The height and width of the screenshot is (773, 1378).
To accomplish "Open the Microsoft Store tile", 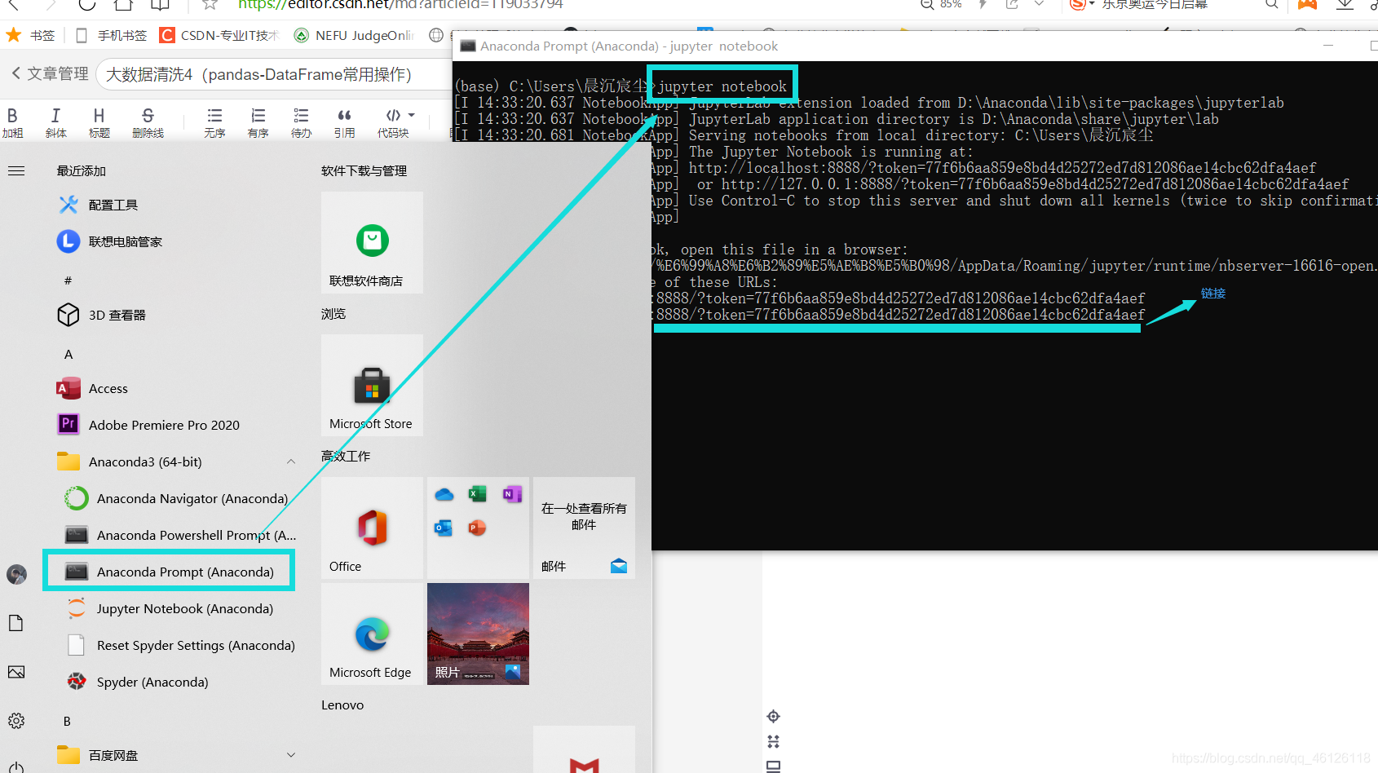I will 372,385.
